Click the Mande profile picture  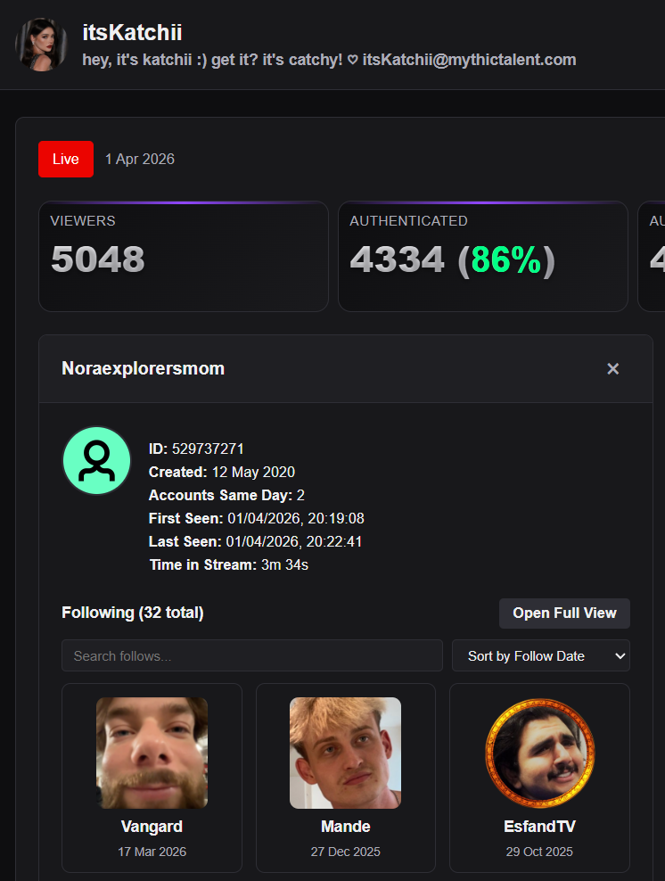tap(345, 753)
